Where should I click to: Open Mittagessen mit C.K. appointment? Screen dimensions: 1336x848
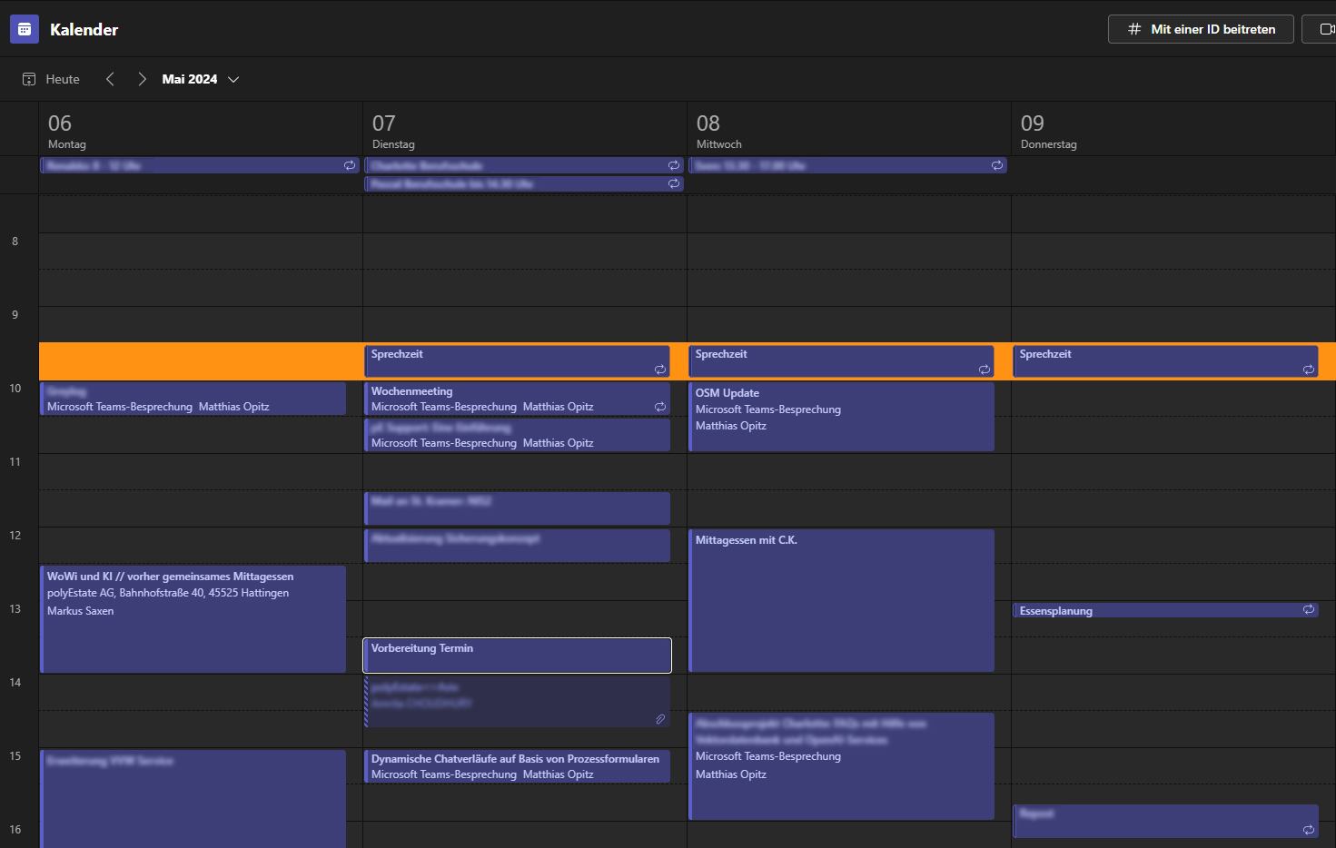pos(840,599)
